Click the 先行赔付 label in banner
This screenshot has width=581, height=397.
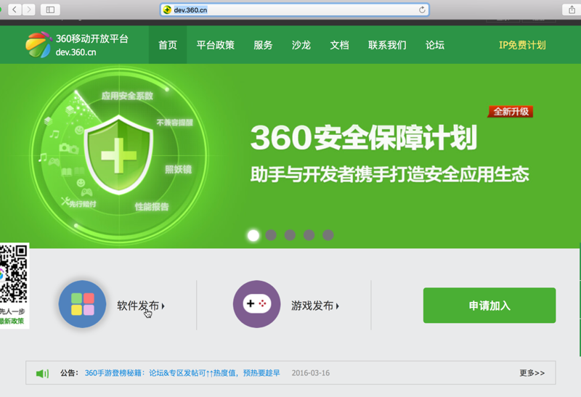coord(83,204)
